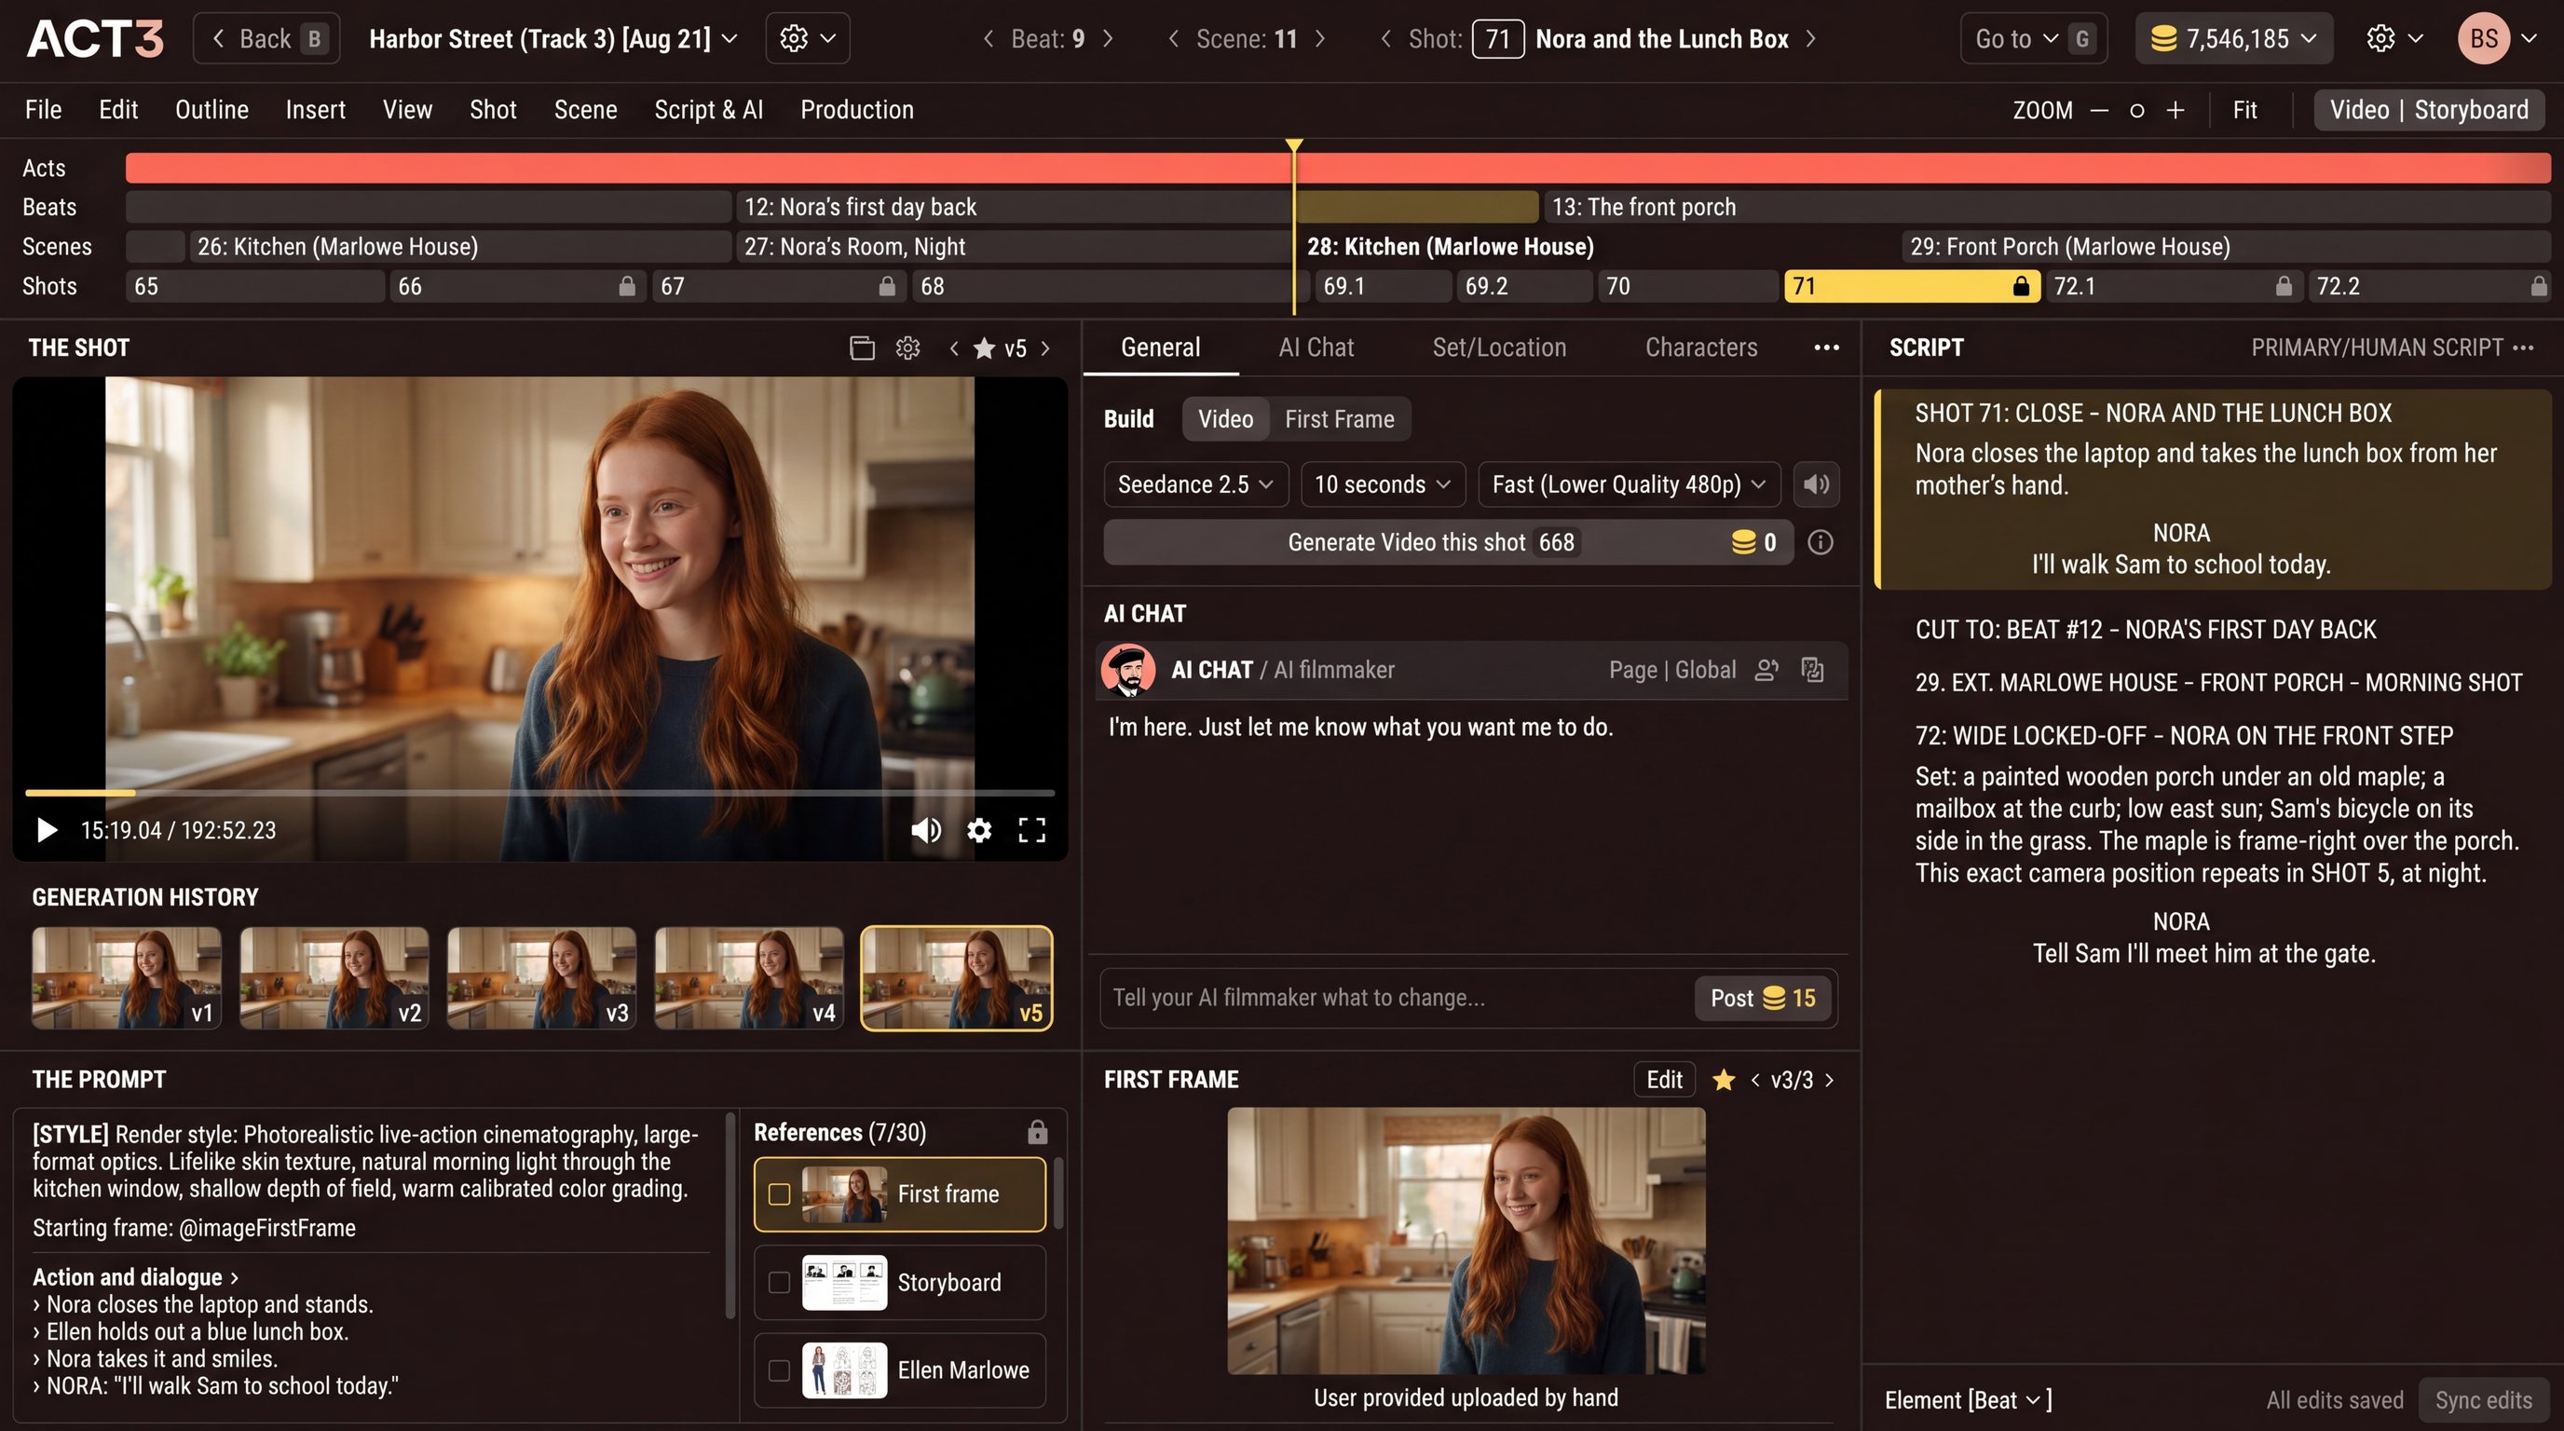Favorite the current shot version star

pyautogui.click(x=985, y=348)
